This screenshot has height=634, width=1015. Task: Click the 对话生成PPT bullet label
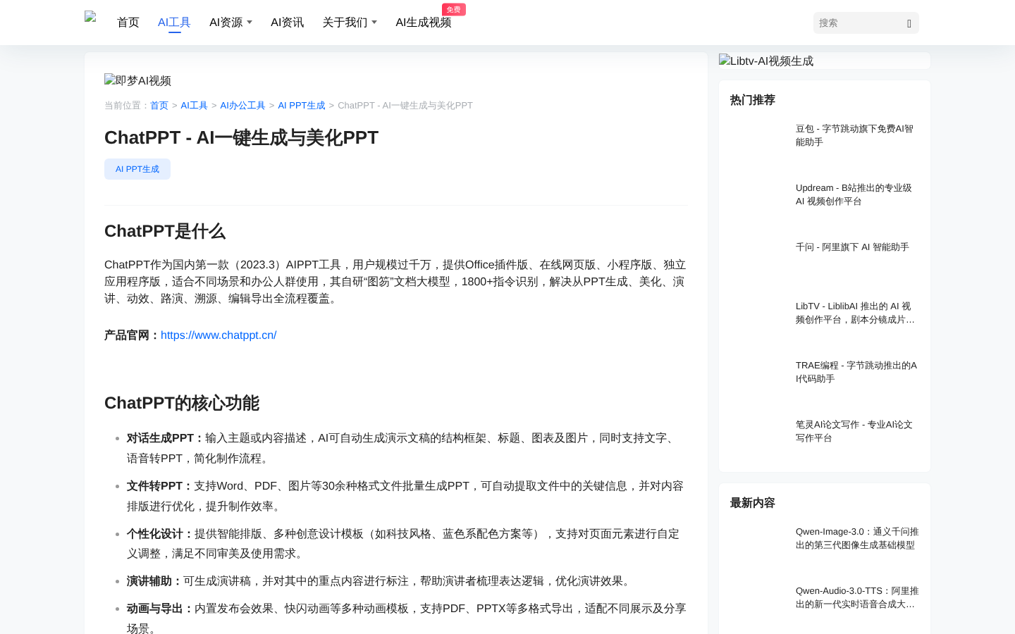[166, 438]
